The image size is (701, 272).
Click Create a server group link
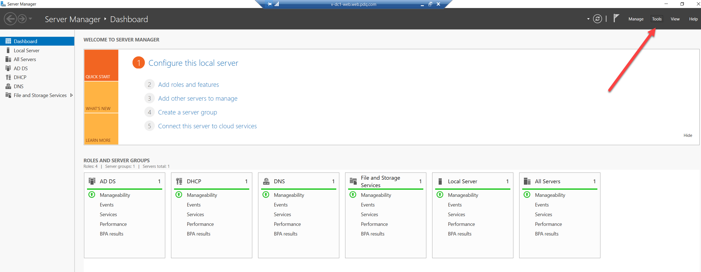[187, 112]
